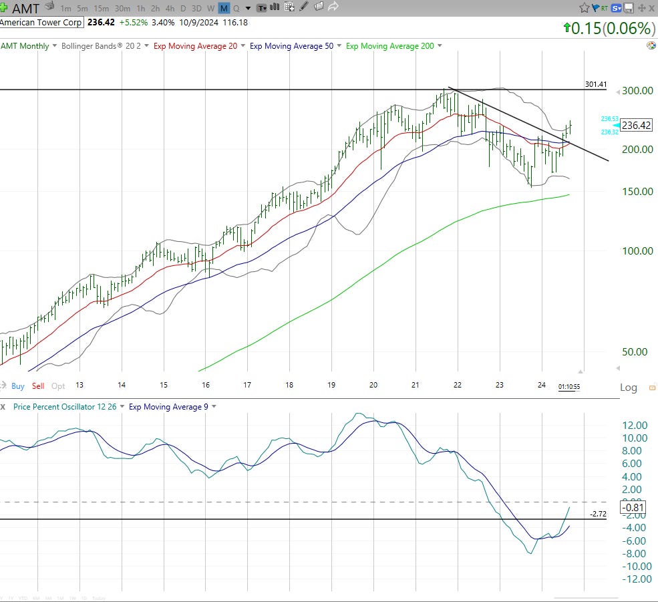658x602 pixels.
Task: Click the gray arrow icon left of Buy
Action: coord(3,386)
